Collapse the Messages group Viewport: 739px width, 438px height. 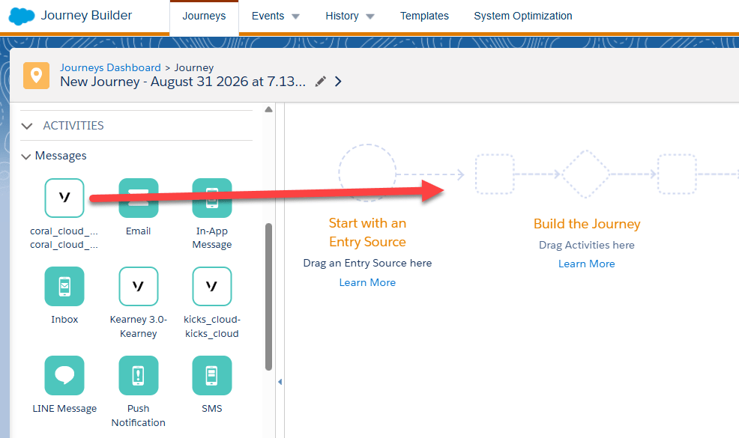(26, 156)
